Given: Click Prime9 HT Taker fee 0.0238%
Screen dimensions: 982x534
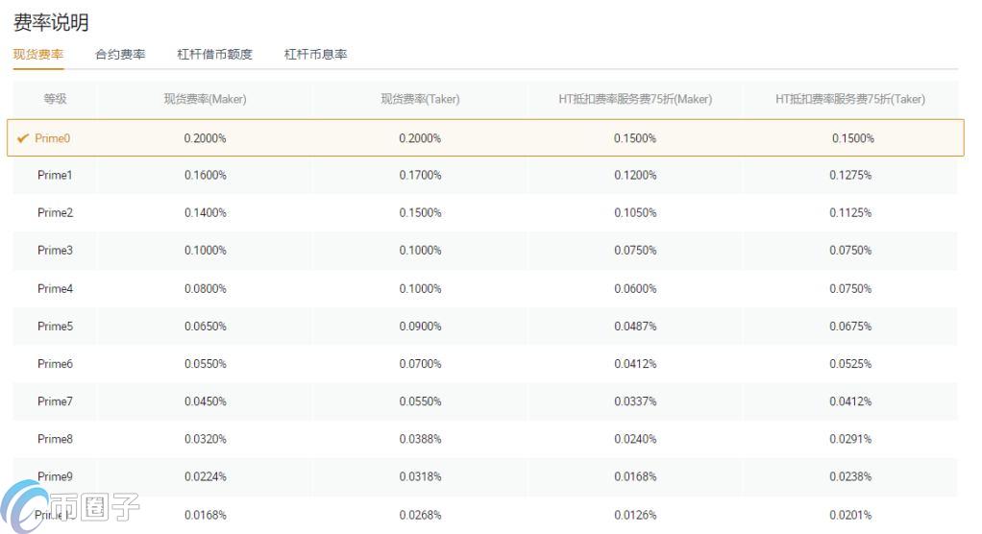Looking at the screenshot, I should tap(850, 476).
